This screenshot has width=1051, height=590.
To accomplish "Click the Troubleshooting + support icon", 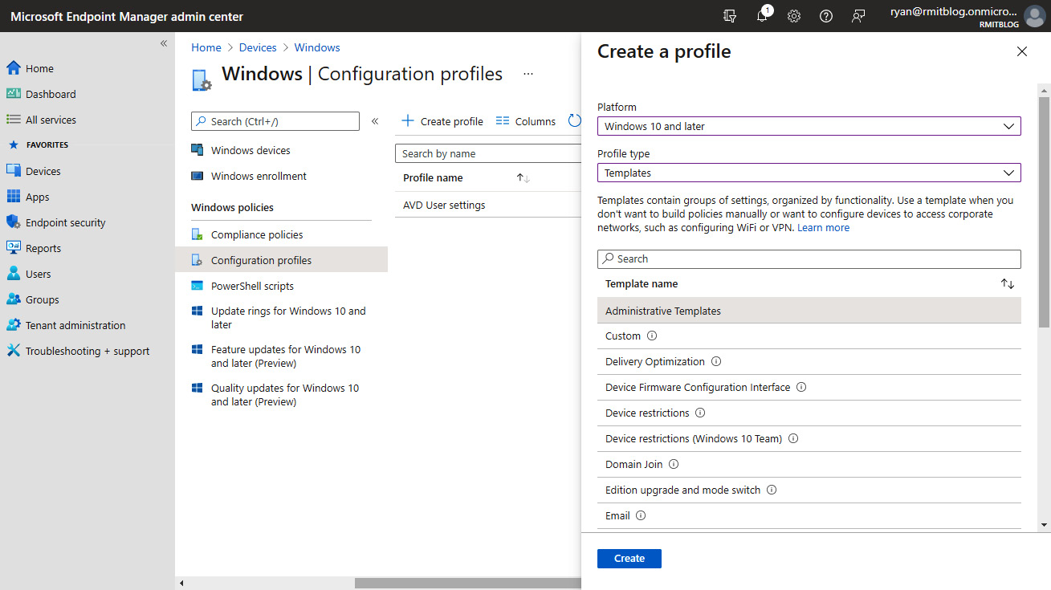I will point(13,351).
